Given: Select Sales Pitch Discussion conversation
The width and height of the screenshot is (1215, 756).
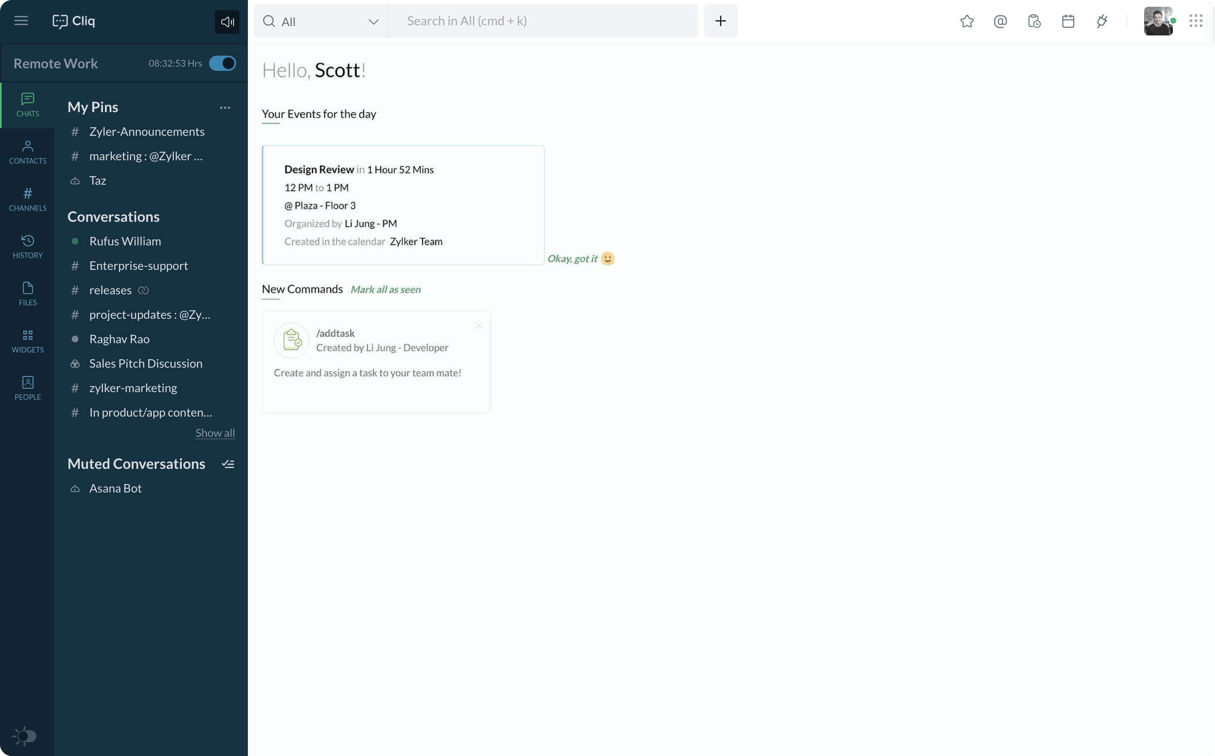Looking at the screenshot, I should click(145, 363).
